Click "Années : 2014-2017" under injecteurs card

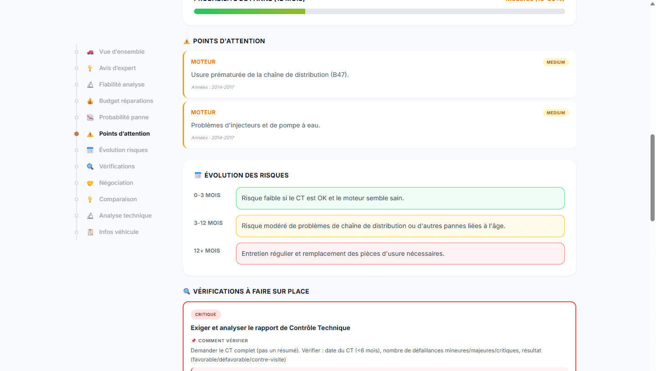pyautogui.click(x=213, y=137)
